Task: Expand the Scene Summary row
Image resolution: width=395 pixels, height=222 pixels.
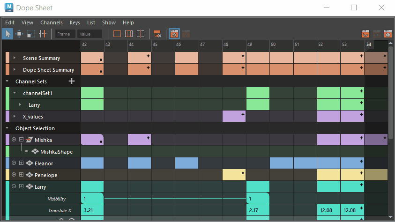Action: click(15, 58)
